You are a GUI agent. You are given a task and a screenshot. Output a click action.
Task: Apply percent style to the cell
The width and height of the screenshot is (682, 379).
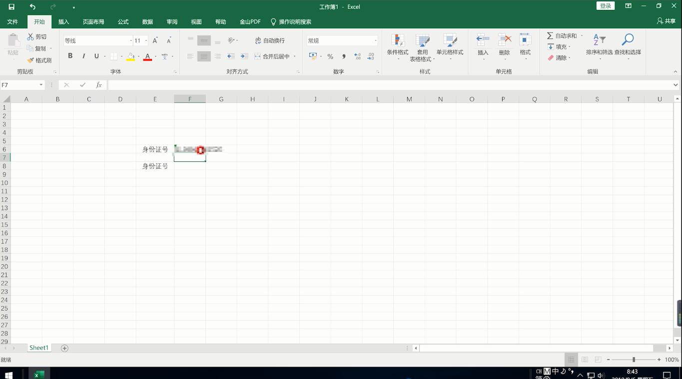pyautogui.click(x=330, y=56)
